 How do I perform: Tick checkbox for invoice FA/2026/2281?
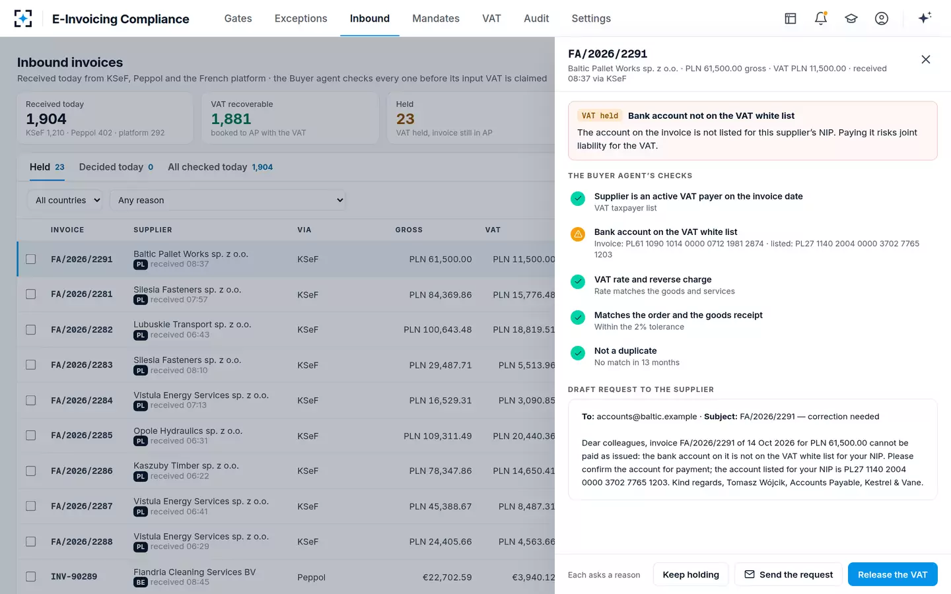31,294
